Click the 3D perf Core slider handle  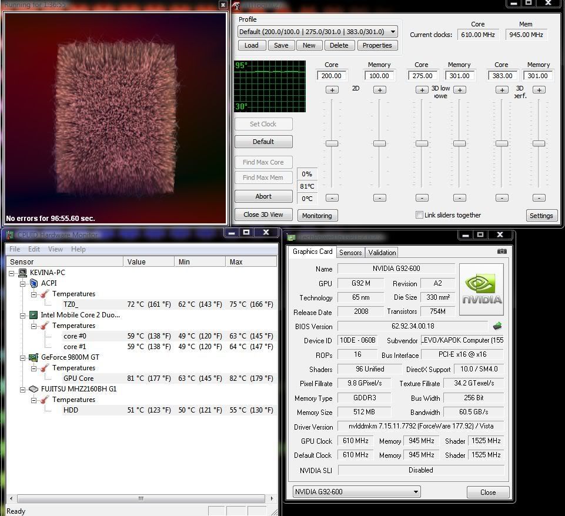click(x=502, y=143)
